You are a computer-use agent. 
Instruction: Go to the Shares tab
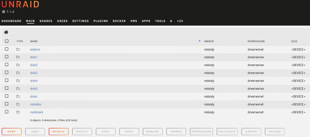(46, 21)
